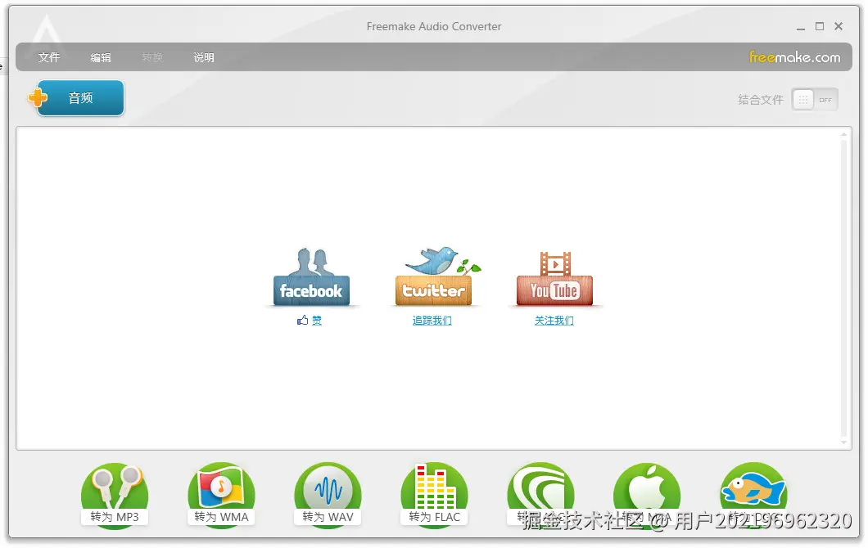This screenshot has width=868, height=548.
Task: Click the scrollbar up arrow
Action: click(843, 134)
